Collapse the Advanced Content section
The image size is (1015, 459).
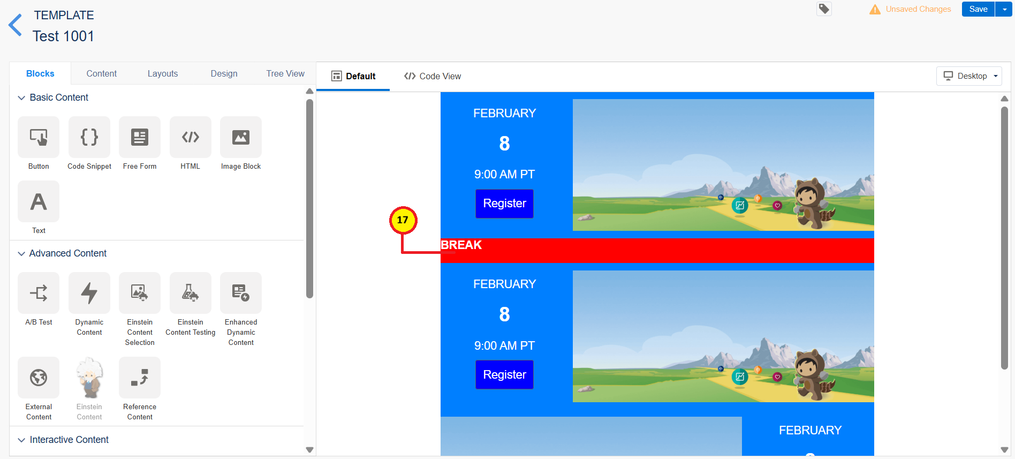pyautogui.click(x=21, y=254)
